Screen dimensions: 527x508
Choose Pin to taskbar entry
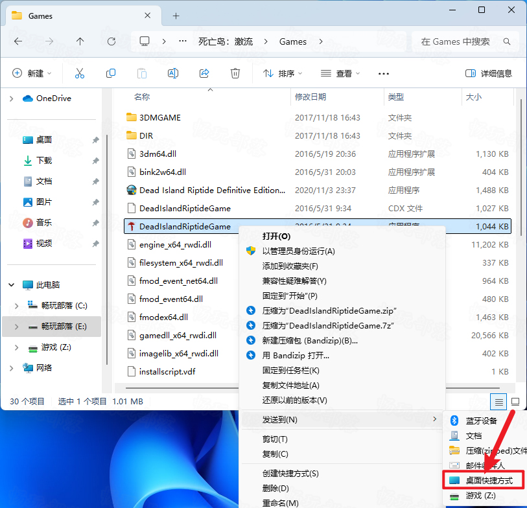[x=290, y=371]
